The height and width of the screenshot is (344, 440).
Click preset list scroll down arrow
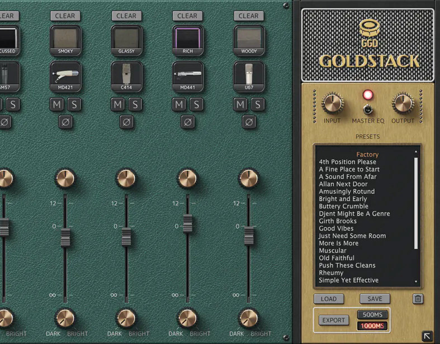416,281
